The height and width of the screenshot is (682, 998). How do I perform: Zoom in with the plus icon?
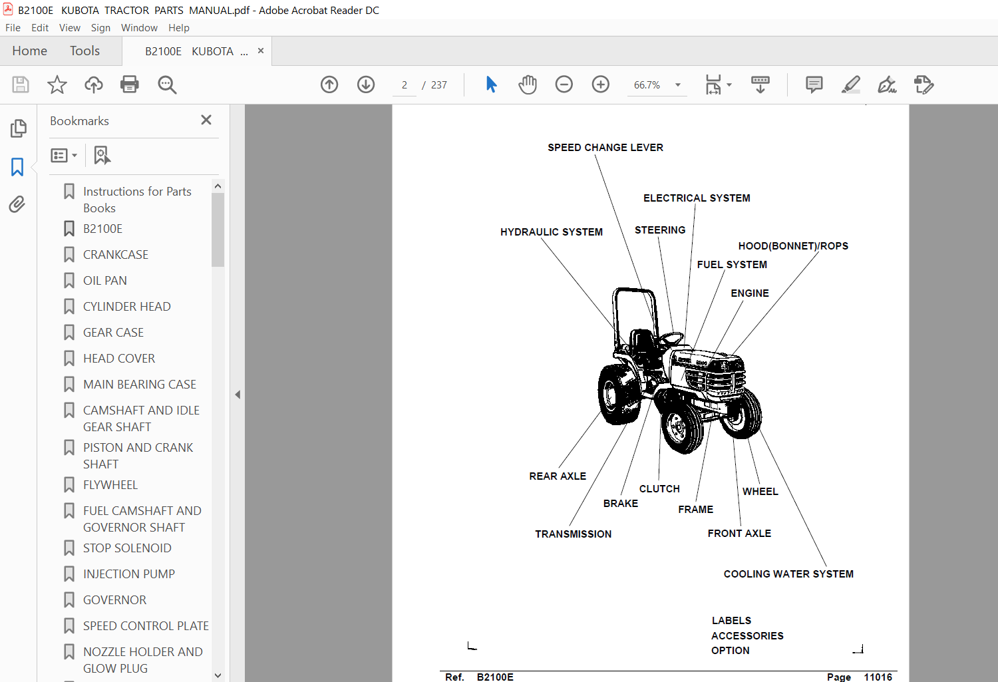pyautogui.click(x=601, y=85)
